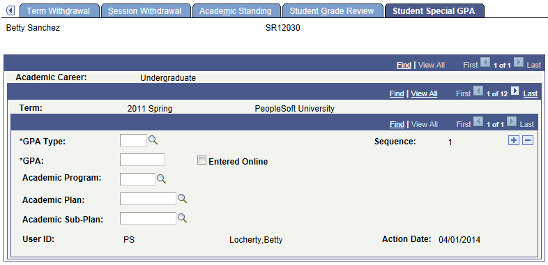Select the student ID SR12030
Image resolution: width=548 pixels, height=265 pixels.
[283, 28]
